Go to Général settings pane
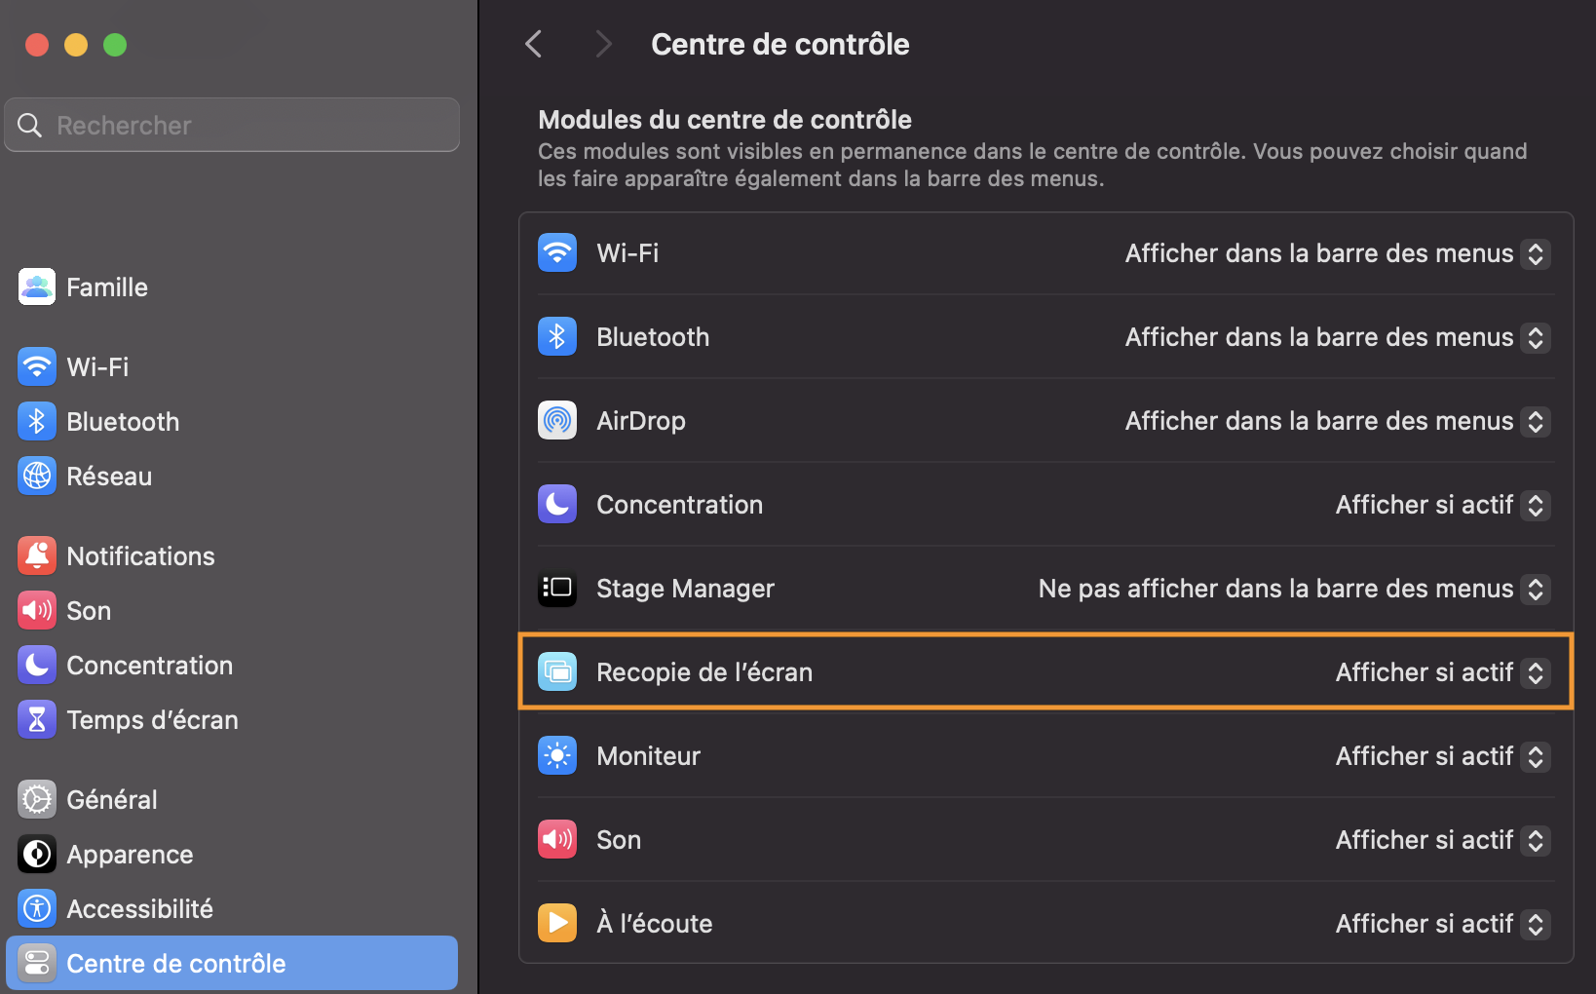The image size is (1596, 994). [x=111, y=800]
